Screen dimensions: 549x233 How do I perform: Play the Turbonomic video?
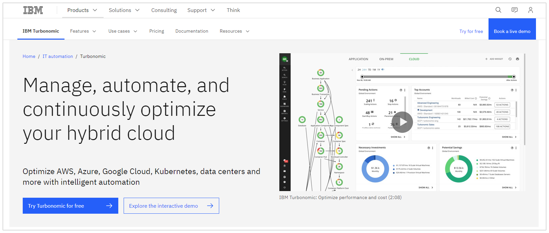tap(402, 122)
